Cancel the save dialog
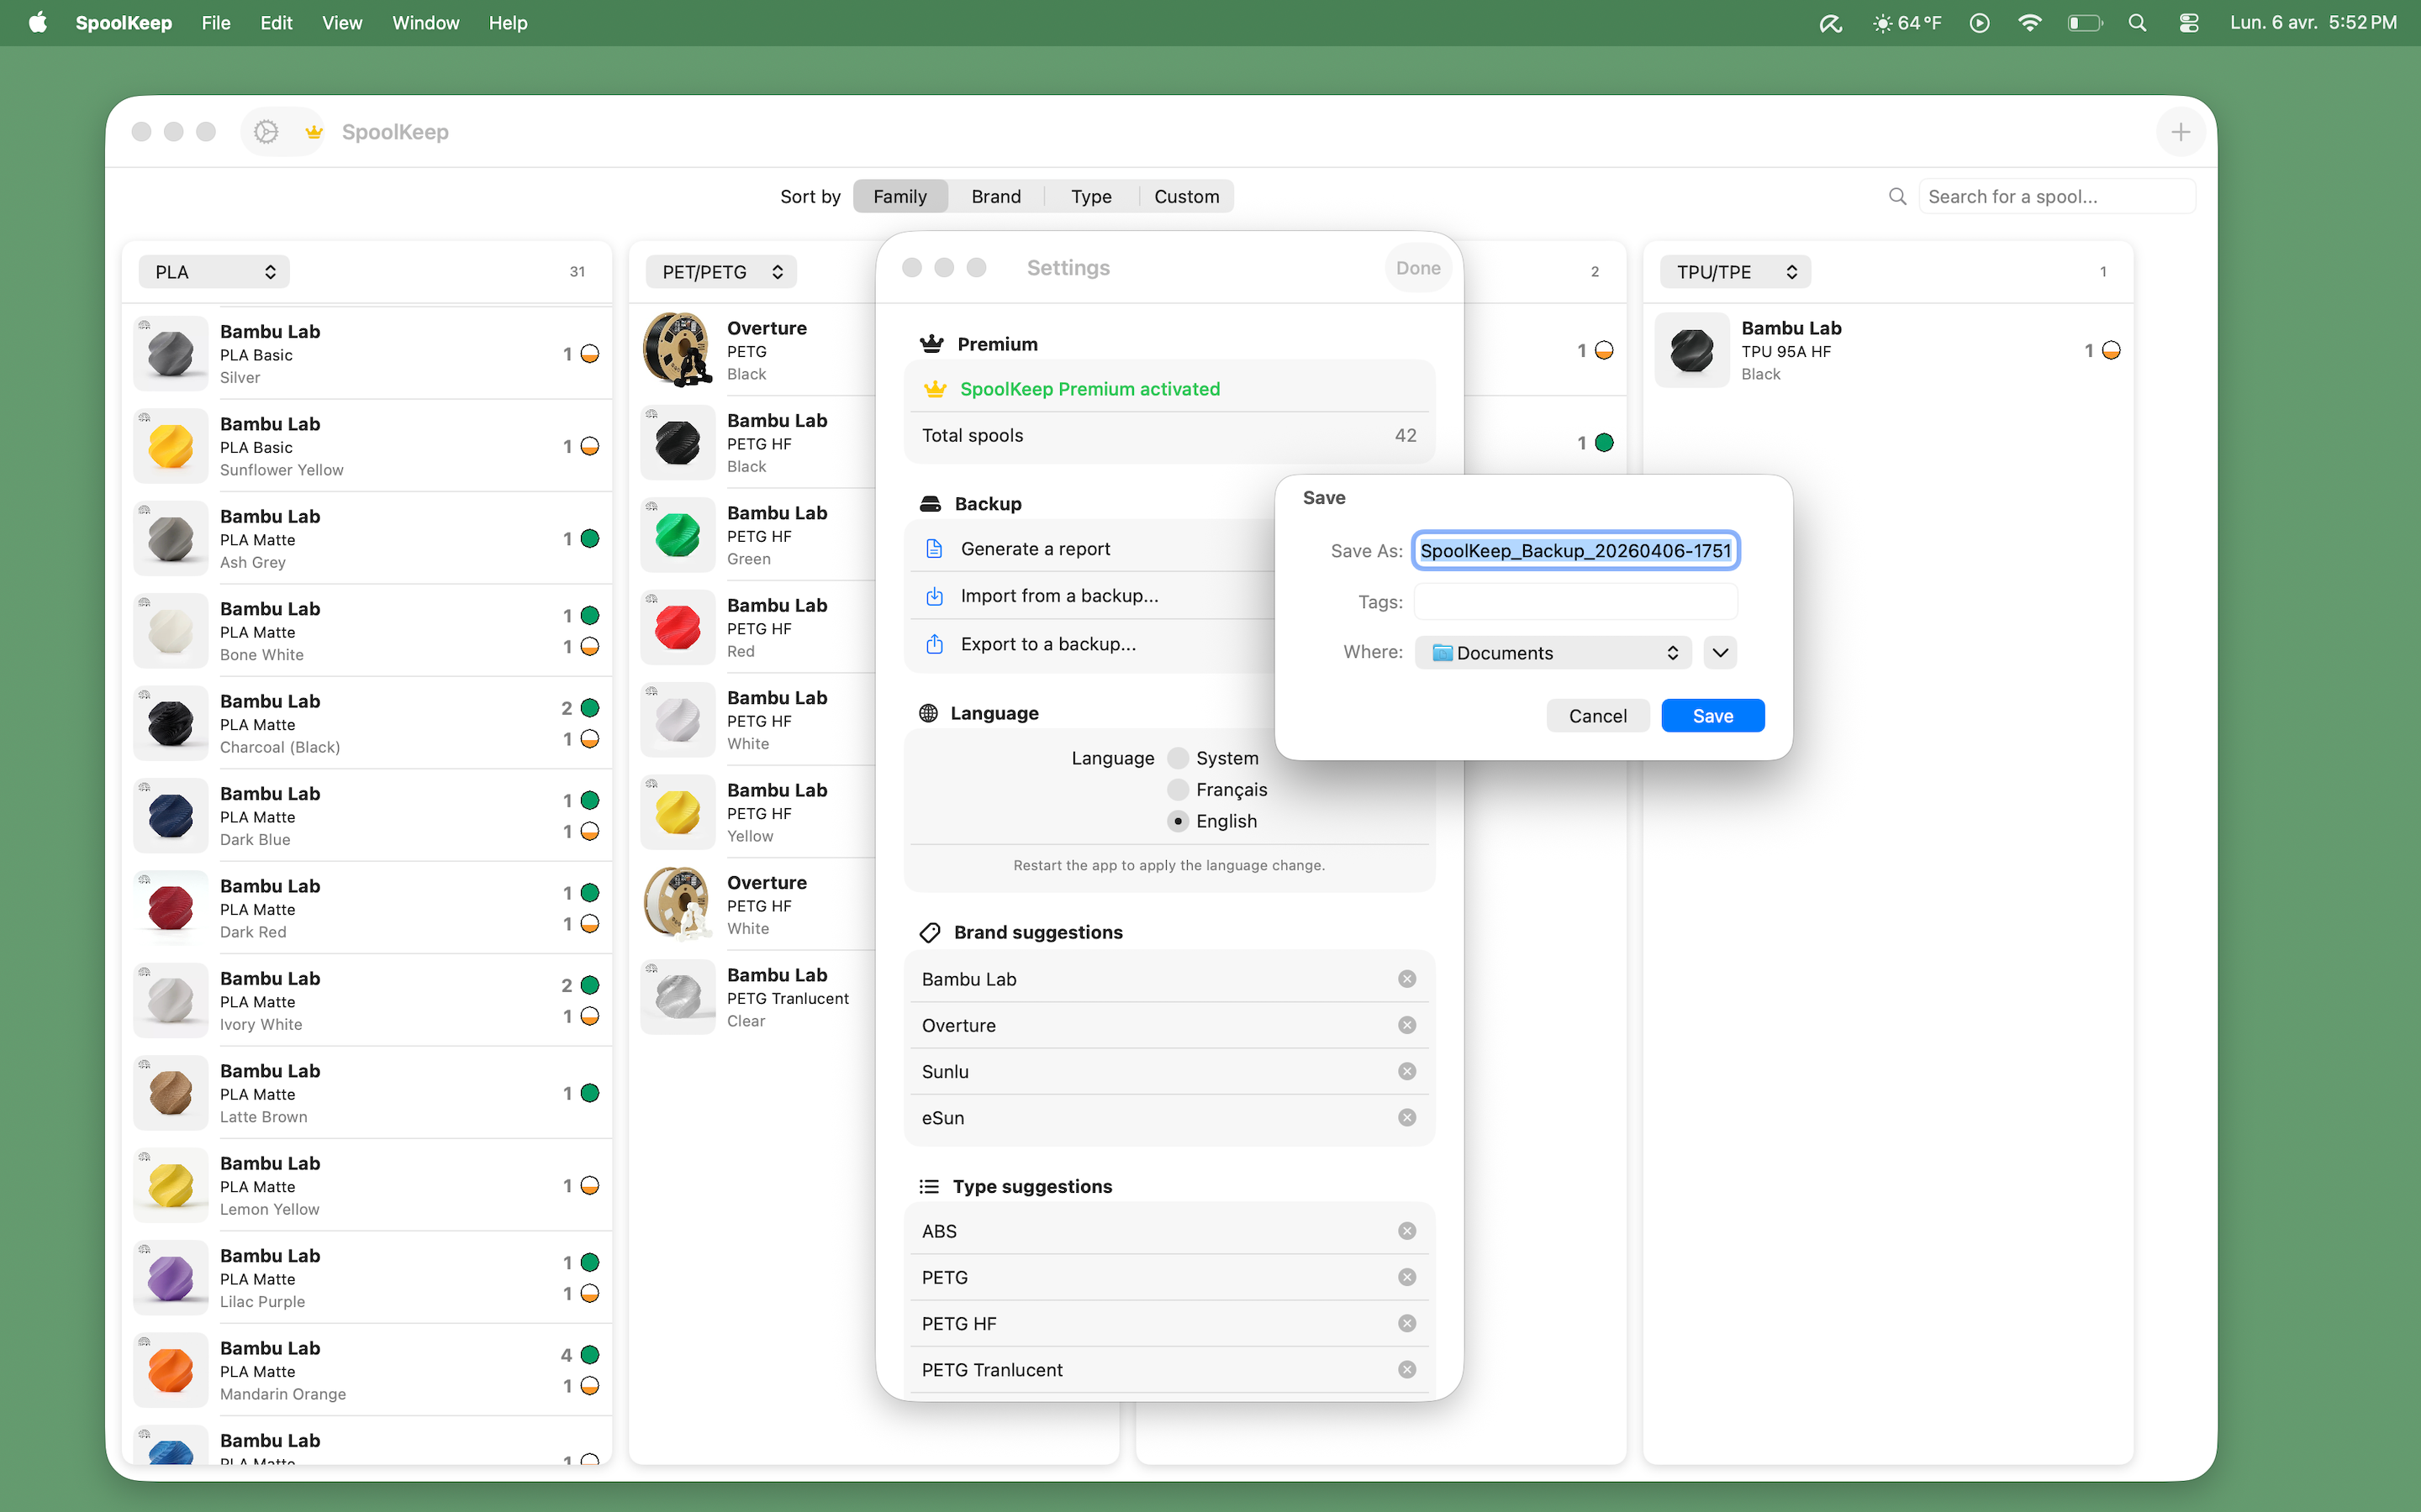This screenshot has width=2421, height=1512. pos(1598,716)
